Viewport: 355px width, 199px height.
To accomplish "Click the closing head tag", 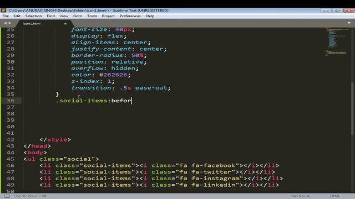I will click(37, 146).
